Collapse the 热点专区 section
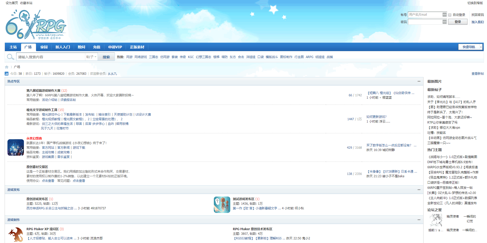 pos(419,81)
